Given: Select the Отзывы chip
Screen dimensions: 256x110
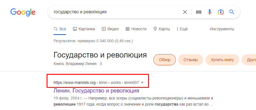Looking at the screenshot, I should click(x=191, y=60).
